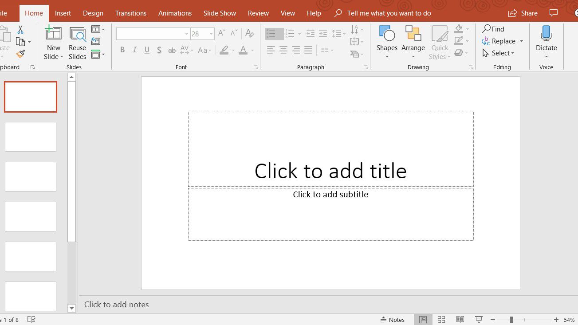Center paragraph text
This screenshot has height=325, width=578.
[283, 50]
